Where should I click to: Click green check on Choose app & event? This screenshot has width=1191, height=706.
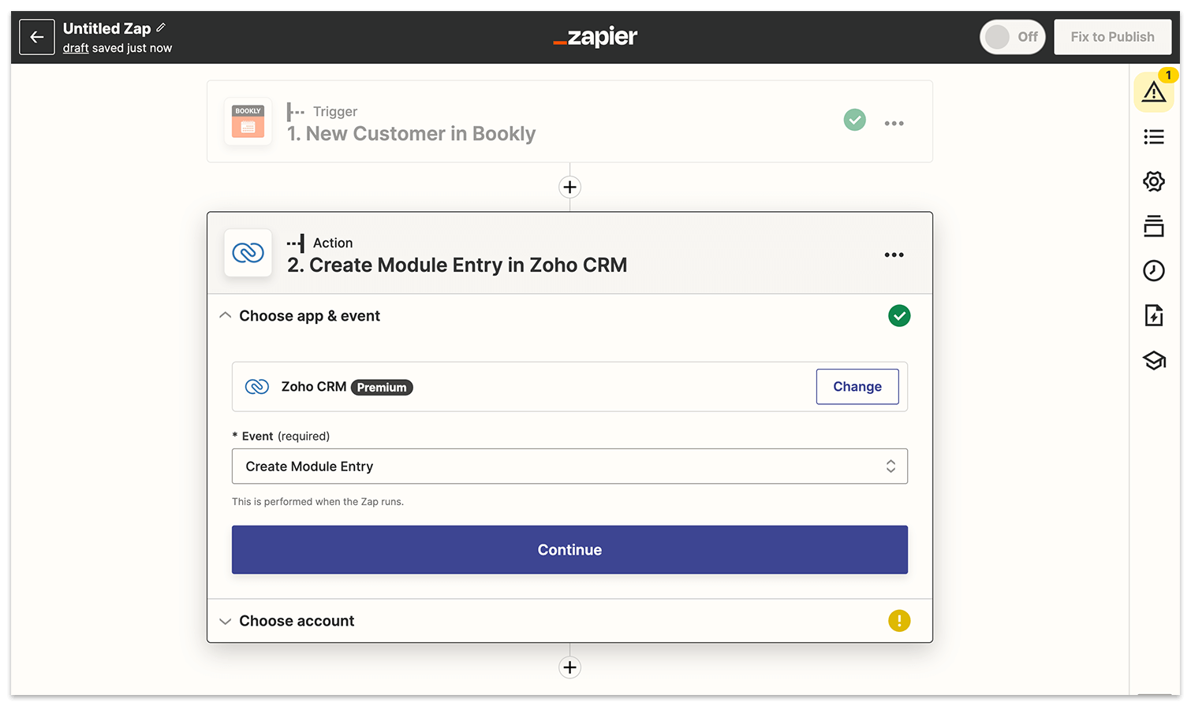coord(899,316)
